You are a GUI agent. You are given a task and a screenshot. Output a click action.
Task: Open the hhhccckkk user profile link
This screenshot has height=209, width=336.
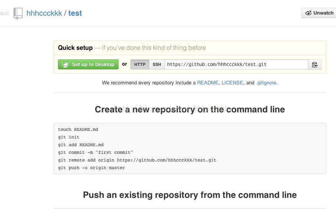(44, 13)
